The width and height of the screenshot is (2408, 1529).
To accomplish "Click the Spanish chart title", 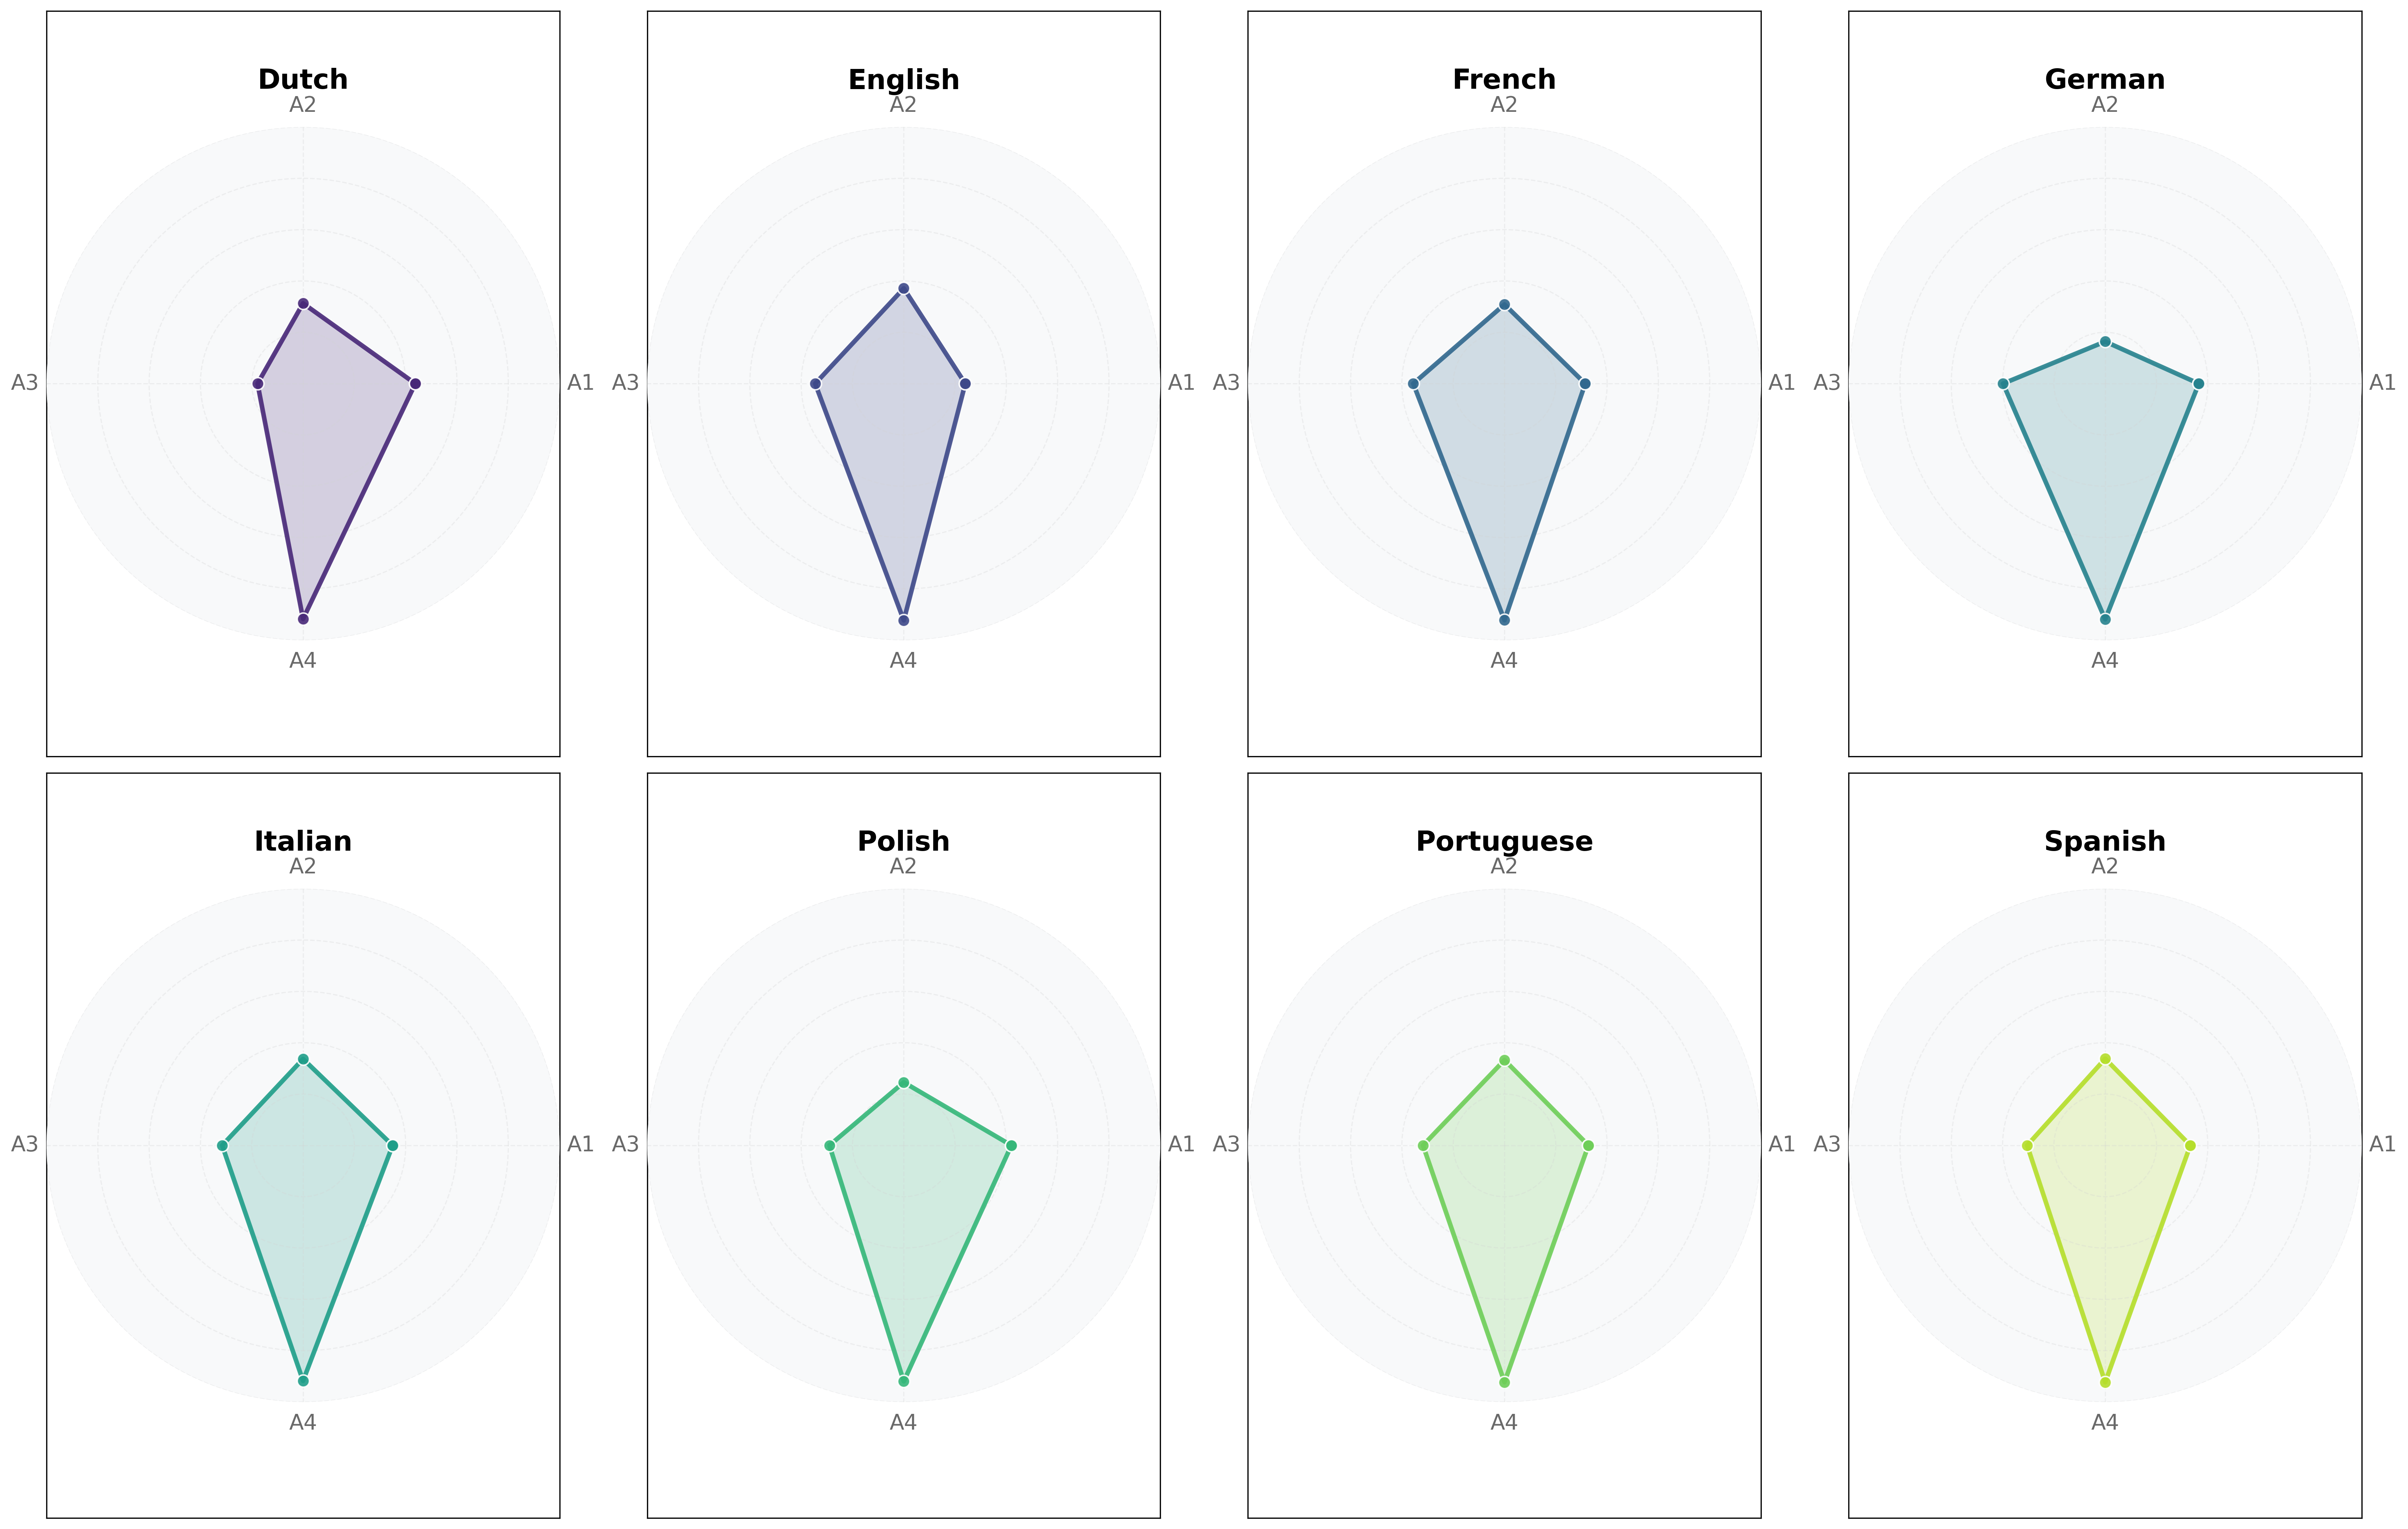I will tap(2105, 841).
